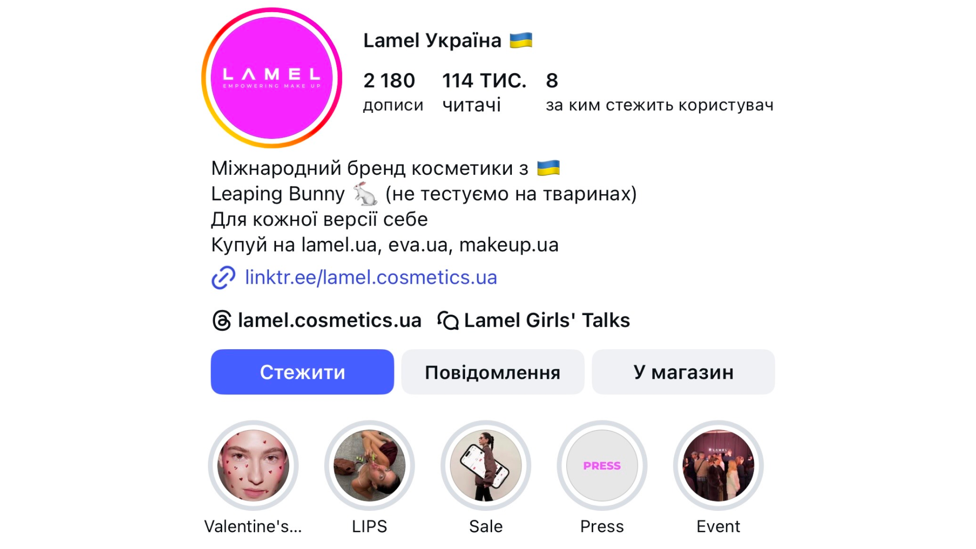Click the Lamel Girls' Talks channel icon
The width and height of the screenshot is (976, 549).
tap(448, 321)
